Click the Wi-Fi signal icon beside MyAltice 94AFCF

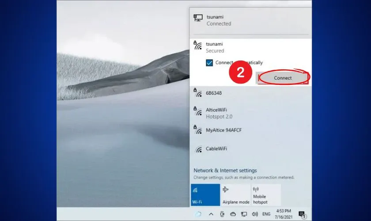(x=198, y=130)
